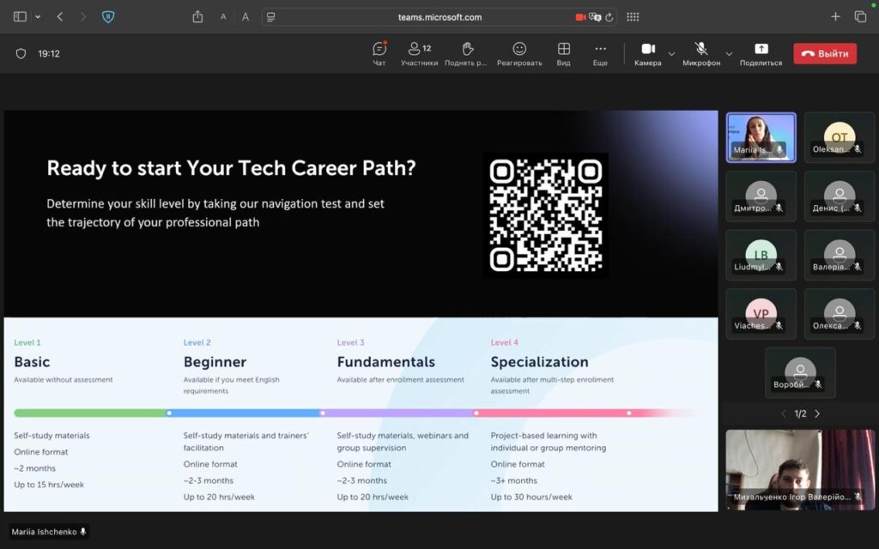Screen dimensions: 879x549
Task: Click the 'Fundamentals' level heading on the slide
Action: pyautogui.click(x=385, y=362)
